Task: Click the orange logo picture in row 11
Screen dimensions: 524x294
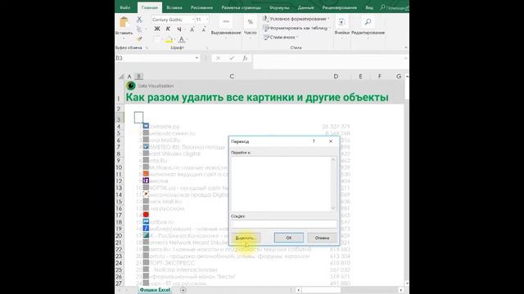Action: (146, 174)
